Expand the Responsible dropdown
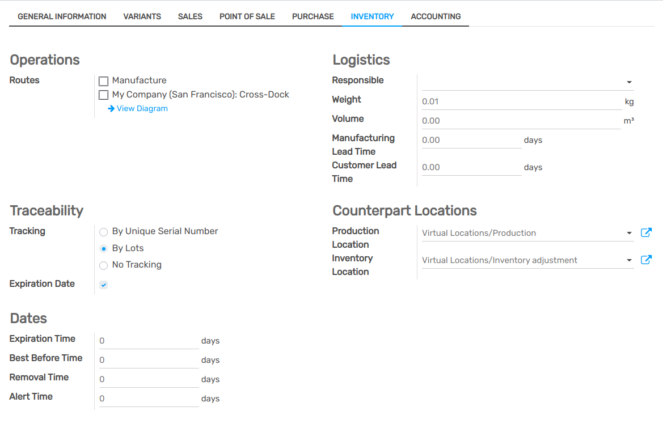The image size is (663, 432). [629, 82]
